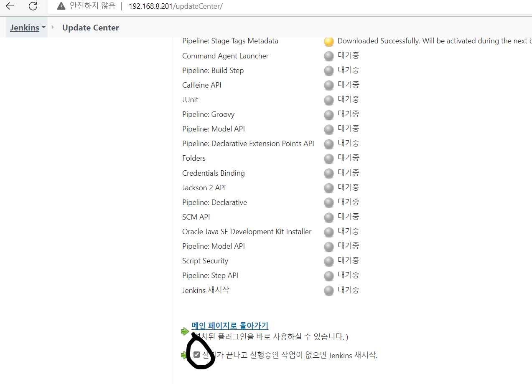This screenshot has height=384, width=532.
Task: Open the Jenkins breadcrumb link
Action: tap(25, 28)
